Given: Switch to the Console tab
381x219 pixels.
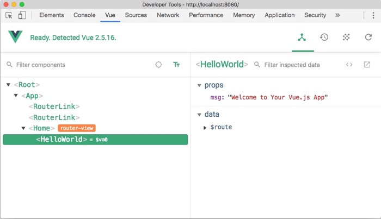Looking at the screenshot, I should pos(84,15).
